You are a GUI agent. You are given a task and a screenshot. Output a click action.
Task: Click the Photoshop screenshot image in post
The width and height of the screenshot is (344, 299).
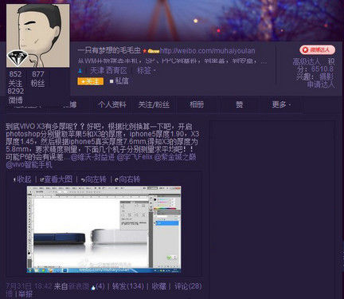(x=104, y=230)
